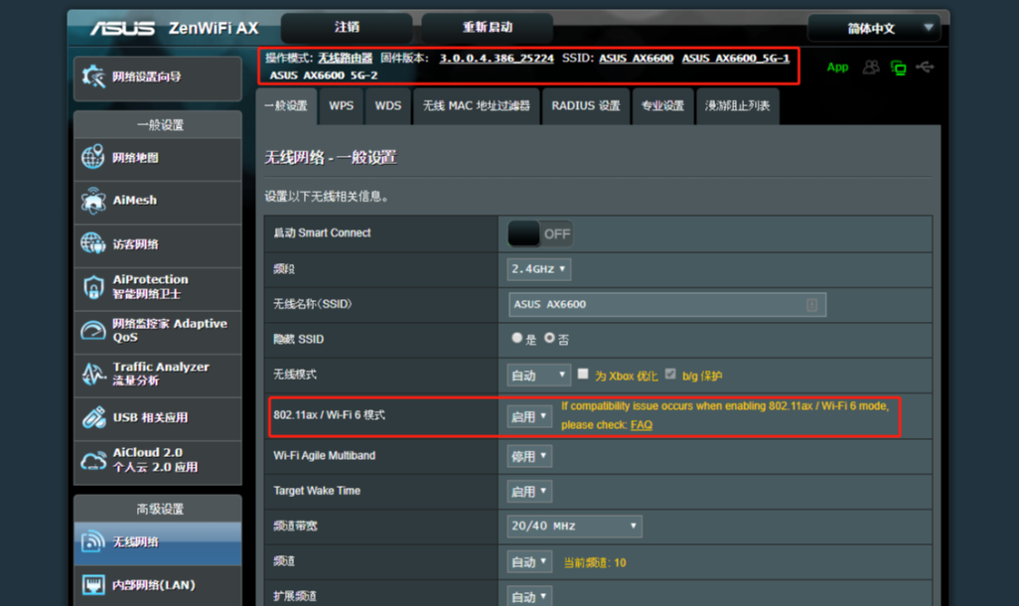Viewport: 1019px width, 606px height.
Task: Open the band dropdown showing 2.4GHz
Action: click(x=538, y=269)
